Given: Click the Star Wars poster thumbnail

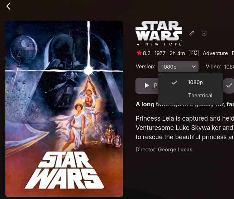Looking at the screenshot, I should [x=64, y=109].
